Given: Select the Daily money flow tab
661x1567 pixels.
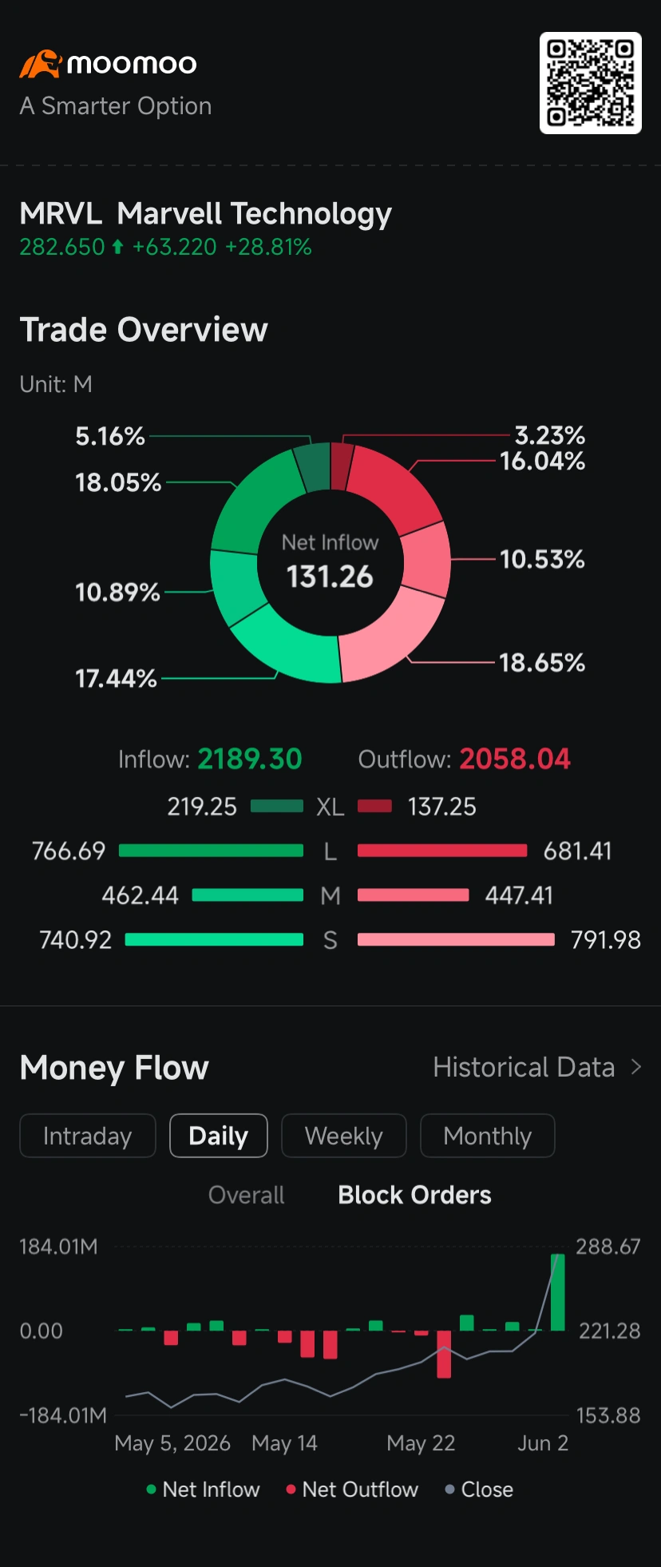Looking at the screenshot, I should coord(219,1136).
